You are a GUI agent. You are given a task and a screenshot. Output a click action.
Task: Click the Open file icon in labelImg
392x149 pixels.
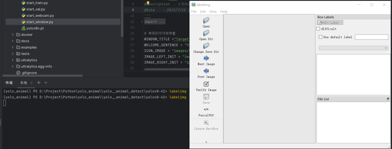tap(206, 20)
